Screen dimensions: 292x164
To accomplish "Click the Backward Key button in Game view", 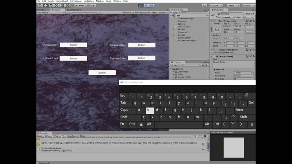I will (142, 45).
